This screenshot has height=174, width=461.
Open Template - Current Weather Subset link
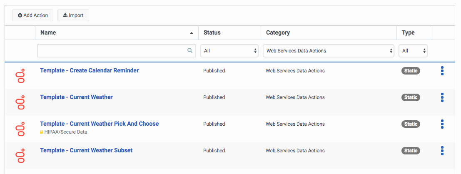(x=86, y=150)
